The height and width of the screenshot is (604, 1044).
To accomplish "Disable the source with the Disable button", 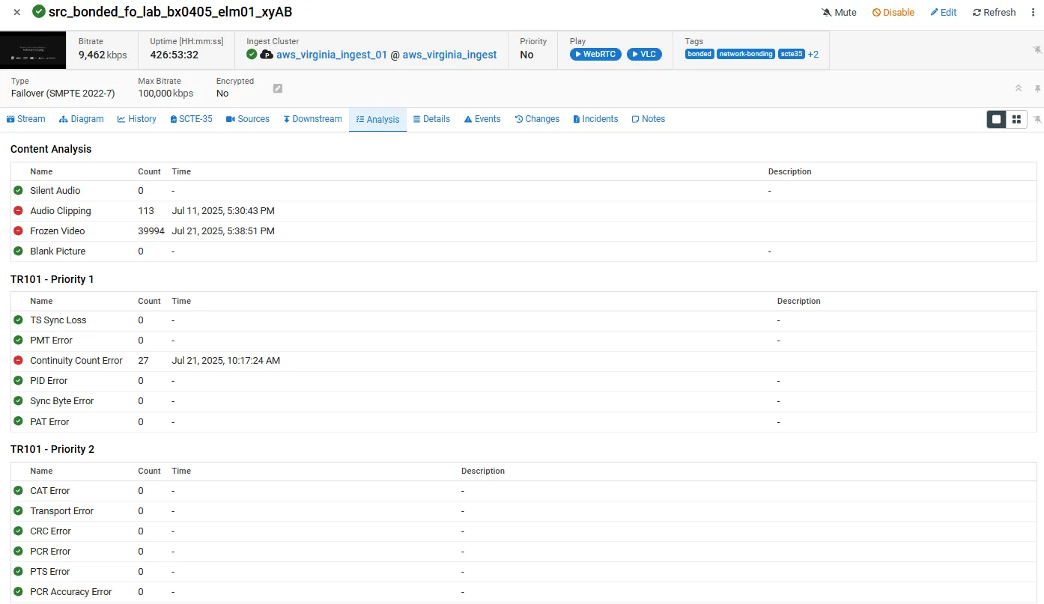I will point(893,12).
